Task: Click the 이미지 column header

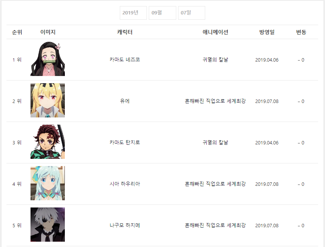Action: pos(48,32)
